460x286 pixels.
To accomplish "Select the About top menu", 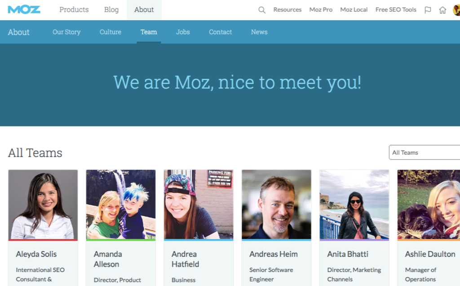I will [x=144, y=10].
